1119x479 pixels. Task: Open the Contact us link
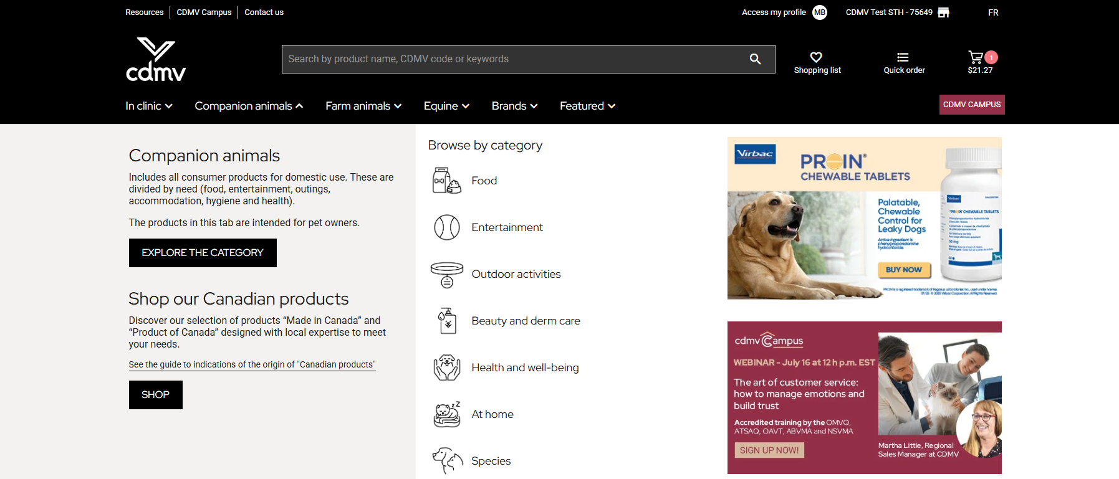(264, 12)
